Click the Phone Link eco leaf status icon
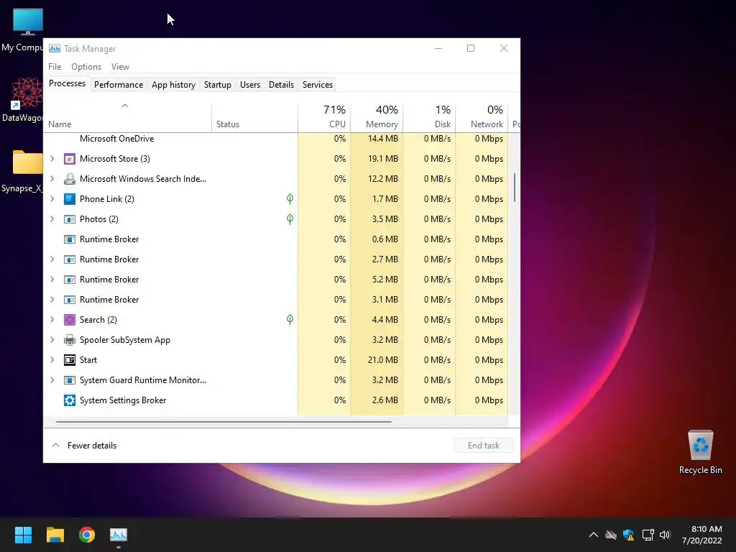 point(290,199)
